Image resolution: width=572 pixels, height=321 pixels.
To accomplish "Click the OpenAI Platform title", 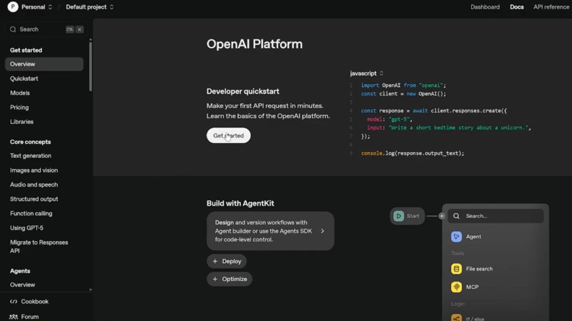I will point(255,44).
